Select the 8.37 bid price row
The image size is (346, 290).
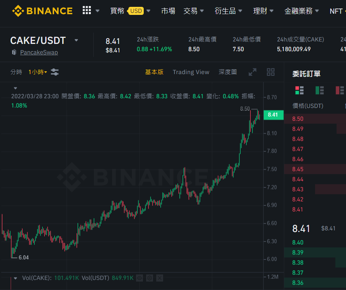tap(315, 273)
